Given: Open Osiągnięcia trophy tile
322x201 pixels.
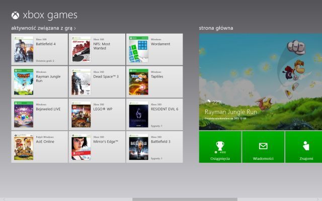Looking at the screenshot, I should click(x=220, y=147).
